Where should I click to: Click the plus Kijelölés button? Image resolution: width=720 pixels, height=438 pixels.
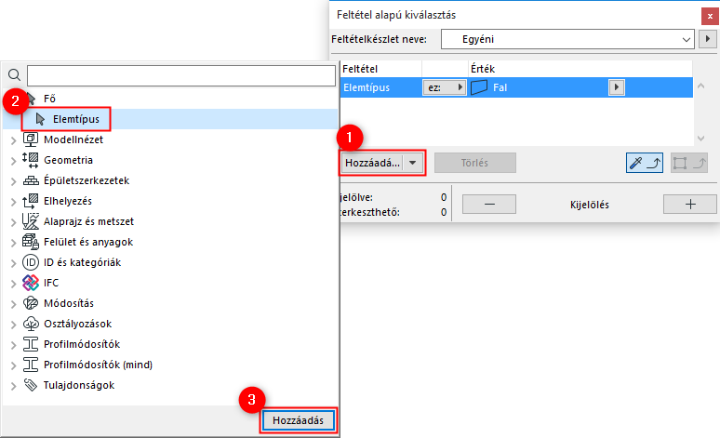coord(690,205)
